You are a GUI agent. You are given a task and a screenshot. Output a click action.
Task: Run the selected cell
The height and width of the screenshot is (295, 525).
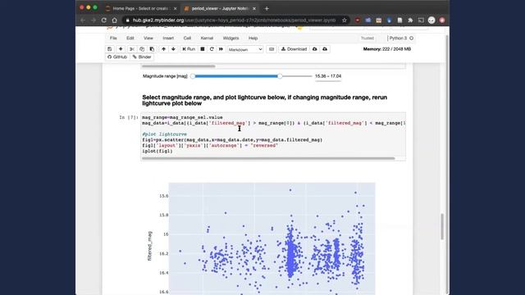pyautogui.click(x=189, y=49)
